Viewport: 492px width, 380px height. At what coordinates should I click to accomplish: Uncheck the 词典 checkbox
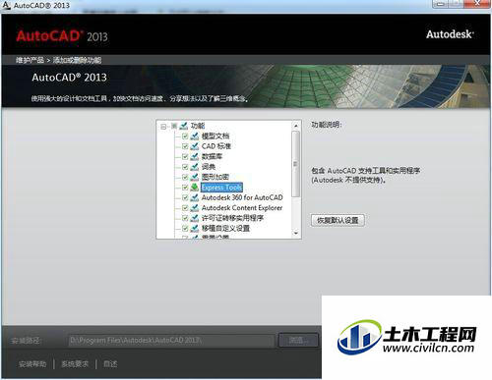[185, 167]
